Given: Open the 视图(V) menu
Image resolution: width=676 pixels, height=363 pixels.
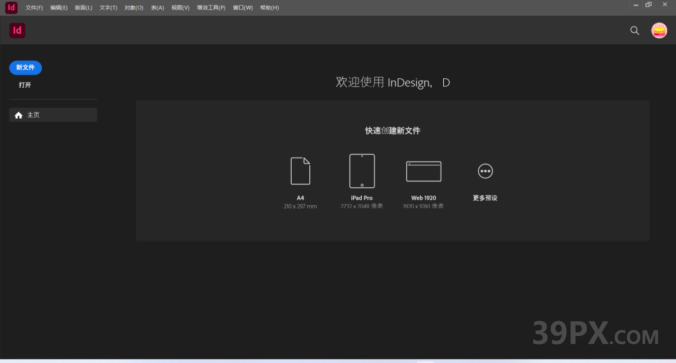Looking at the screenshot, I should (x=180, y=8).
